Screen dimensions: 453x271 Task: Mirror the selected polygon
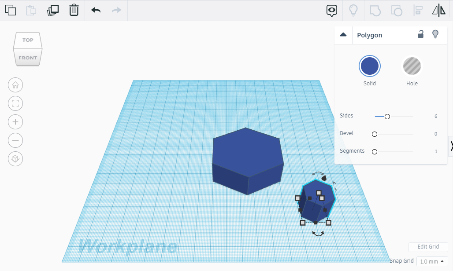click(438, 10)
